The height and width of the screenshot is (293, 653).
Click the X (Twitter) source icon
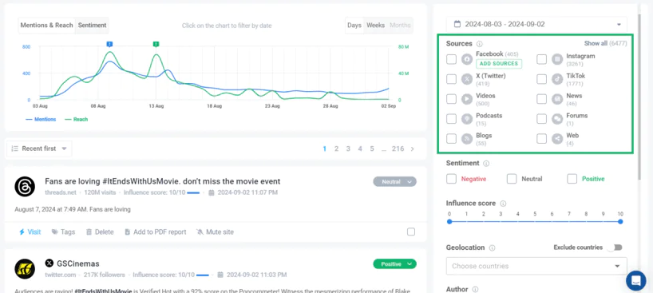tap(467, 79)
